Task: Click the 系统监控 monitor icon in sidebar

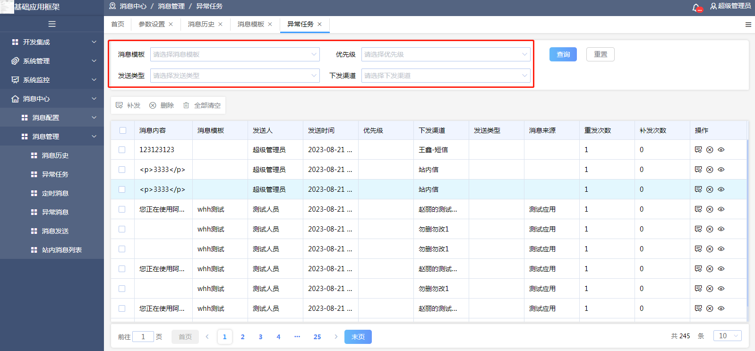Action: tap(15, 80)
